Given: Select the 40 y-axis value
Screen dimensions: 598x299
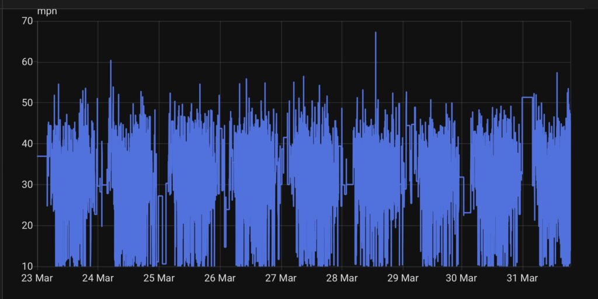Looking at the screenshot, I should tap(27, 144).
